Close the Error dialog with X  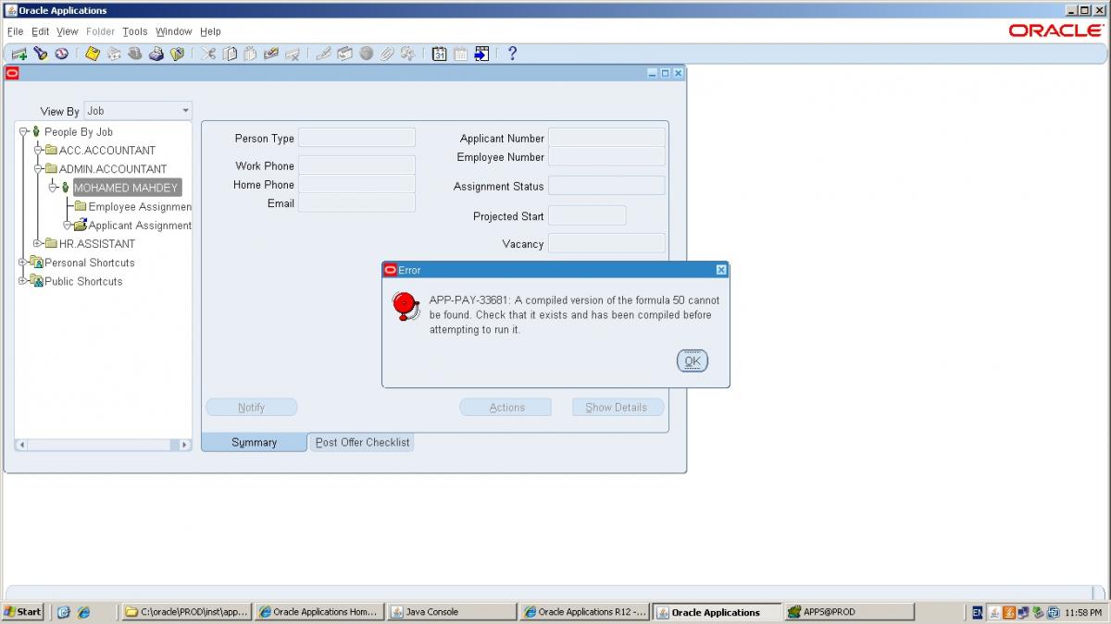pos(721,270)
